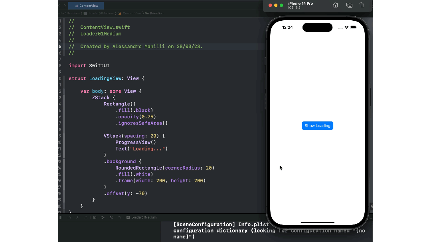This screenshot has height=242, width=431.
Task: Open the Loader01Medium folder breadcrumb
Action: point(99,13)
